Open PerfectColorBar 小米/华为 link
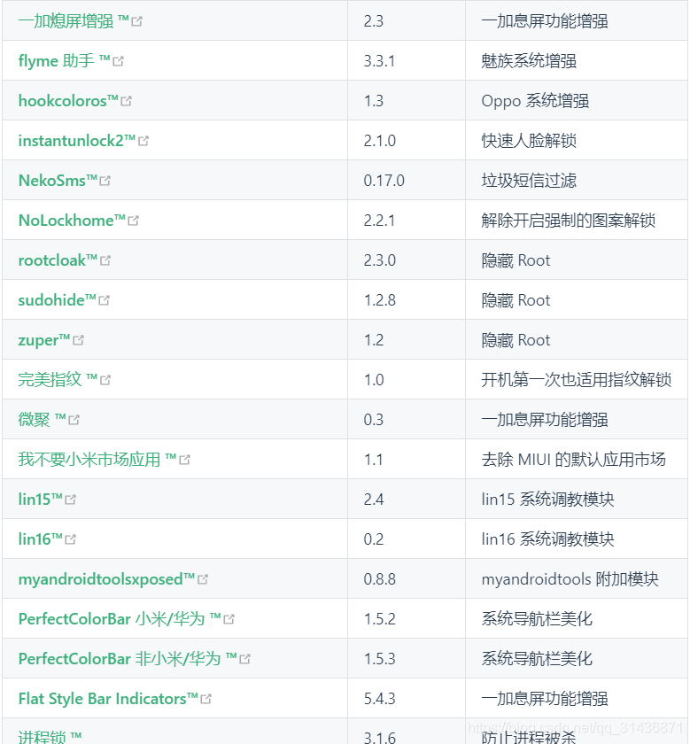690x744 pixels. [127, 619]
